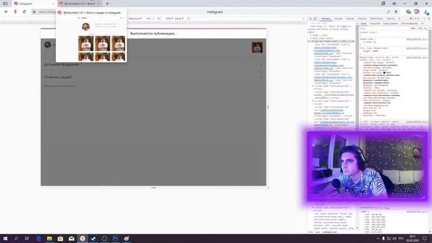Select the DevTools Memory tab
The image size is (432, 243).
point(390,18)
